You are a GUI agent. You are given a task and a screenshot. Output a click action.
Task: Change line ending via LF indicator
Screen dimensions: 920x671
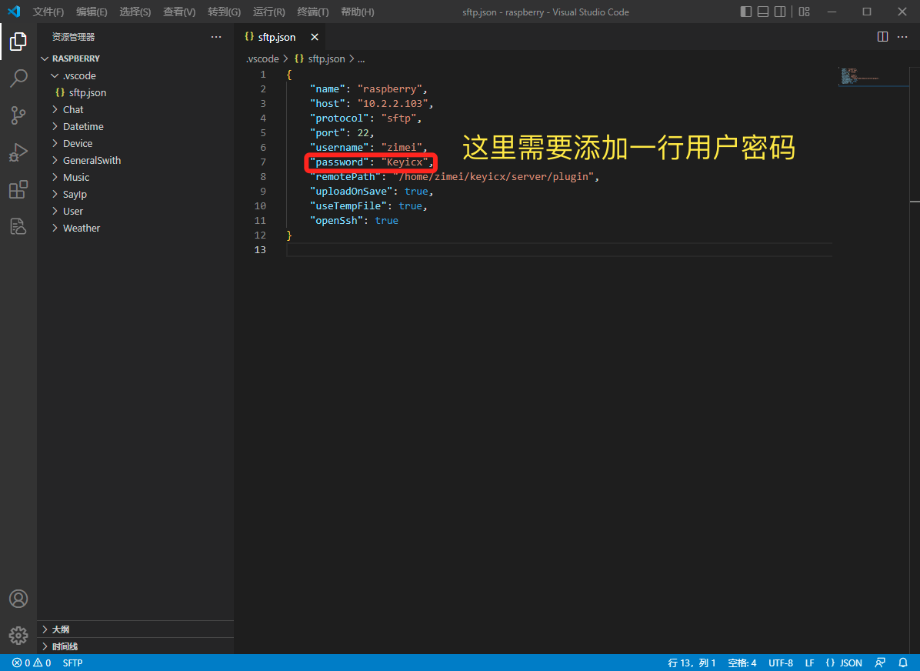click(810, 663)
